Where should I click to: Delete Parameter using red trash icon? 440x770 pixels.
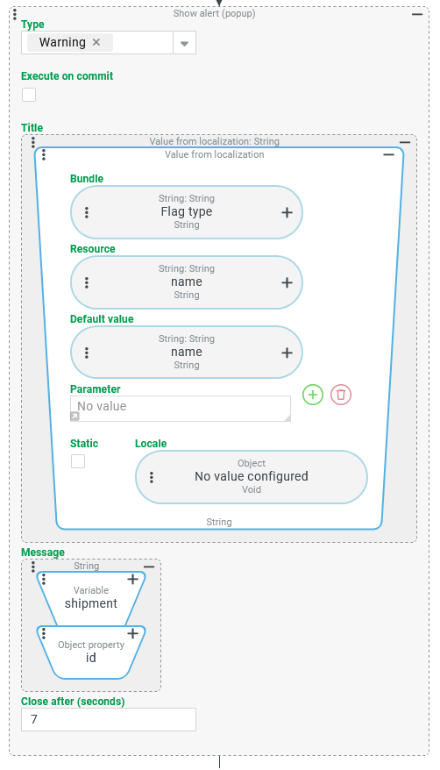pos(341,395)
